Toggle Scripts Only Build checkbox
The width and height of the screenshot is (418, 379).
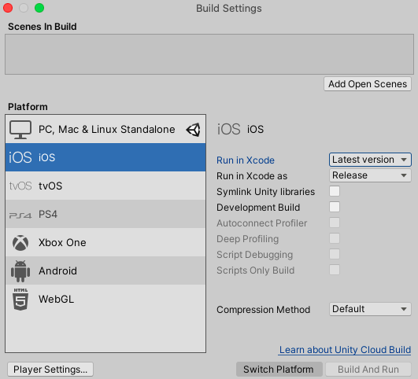coord(335,270)
